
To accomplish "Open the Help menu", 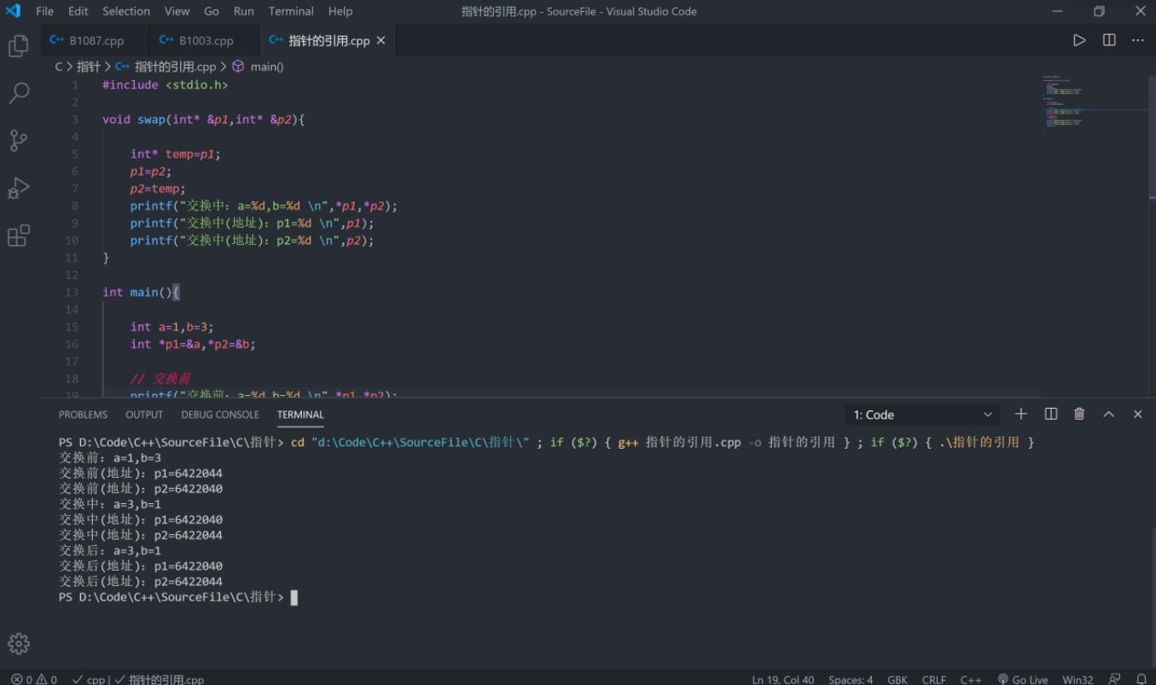I will [x=340, y=11].
